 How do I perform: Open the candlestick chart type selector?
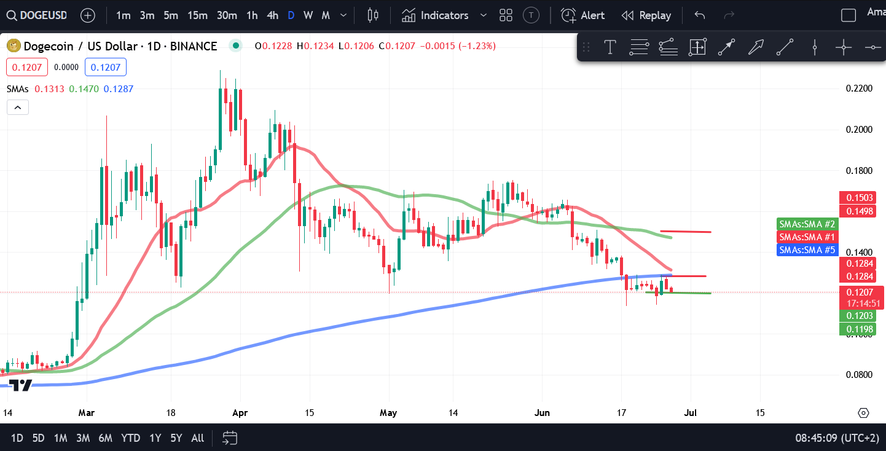(372, 15)
